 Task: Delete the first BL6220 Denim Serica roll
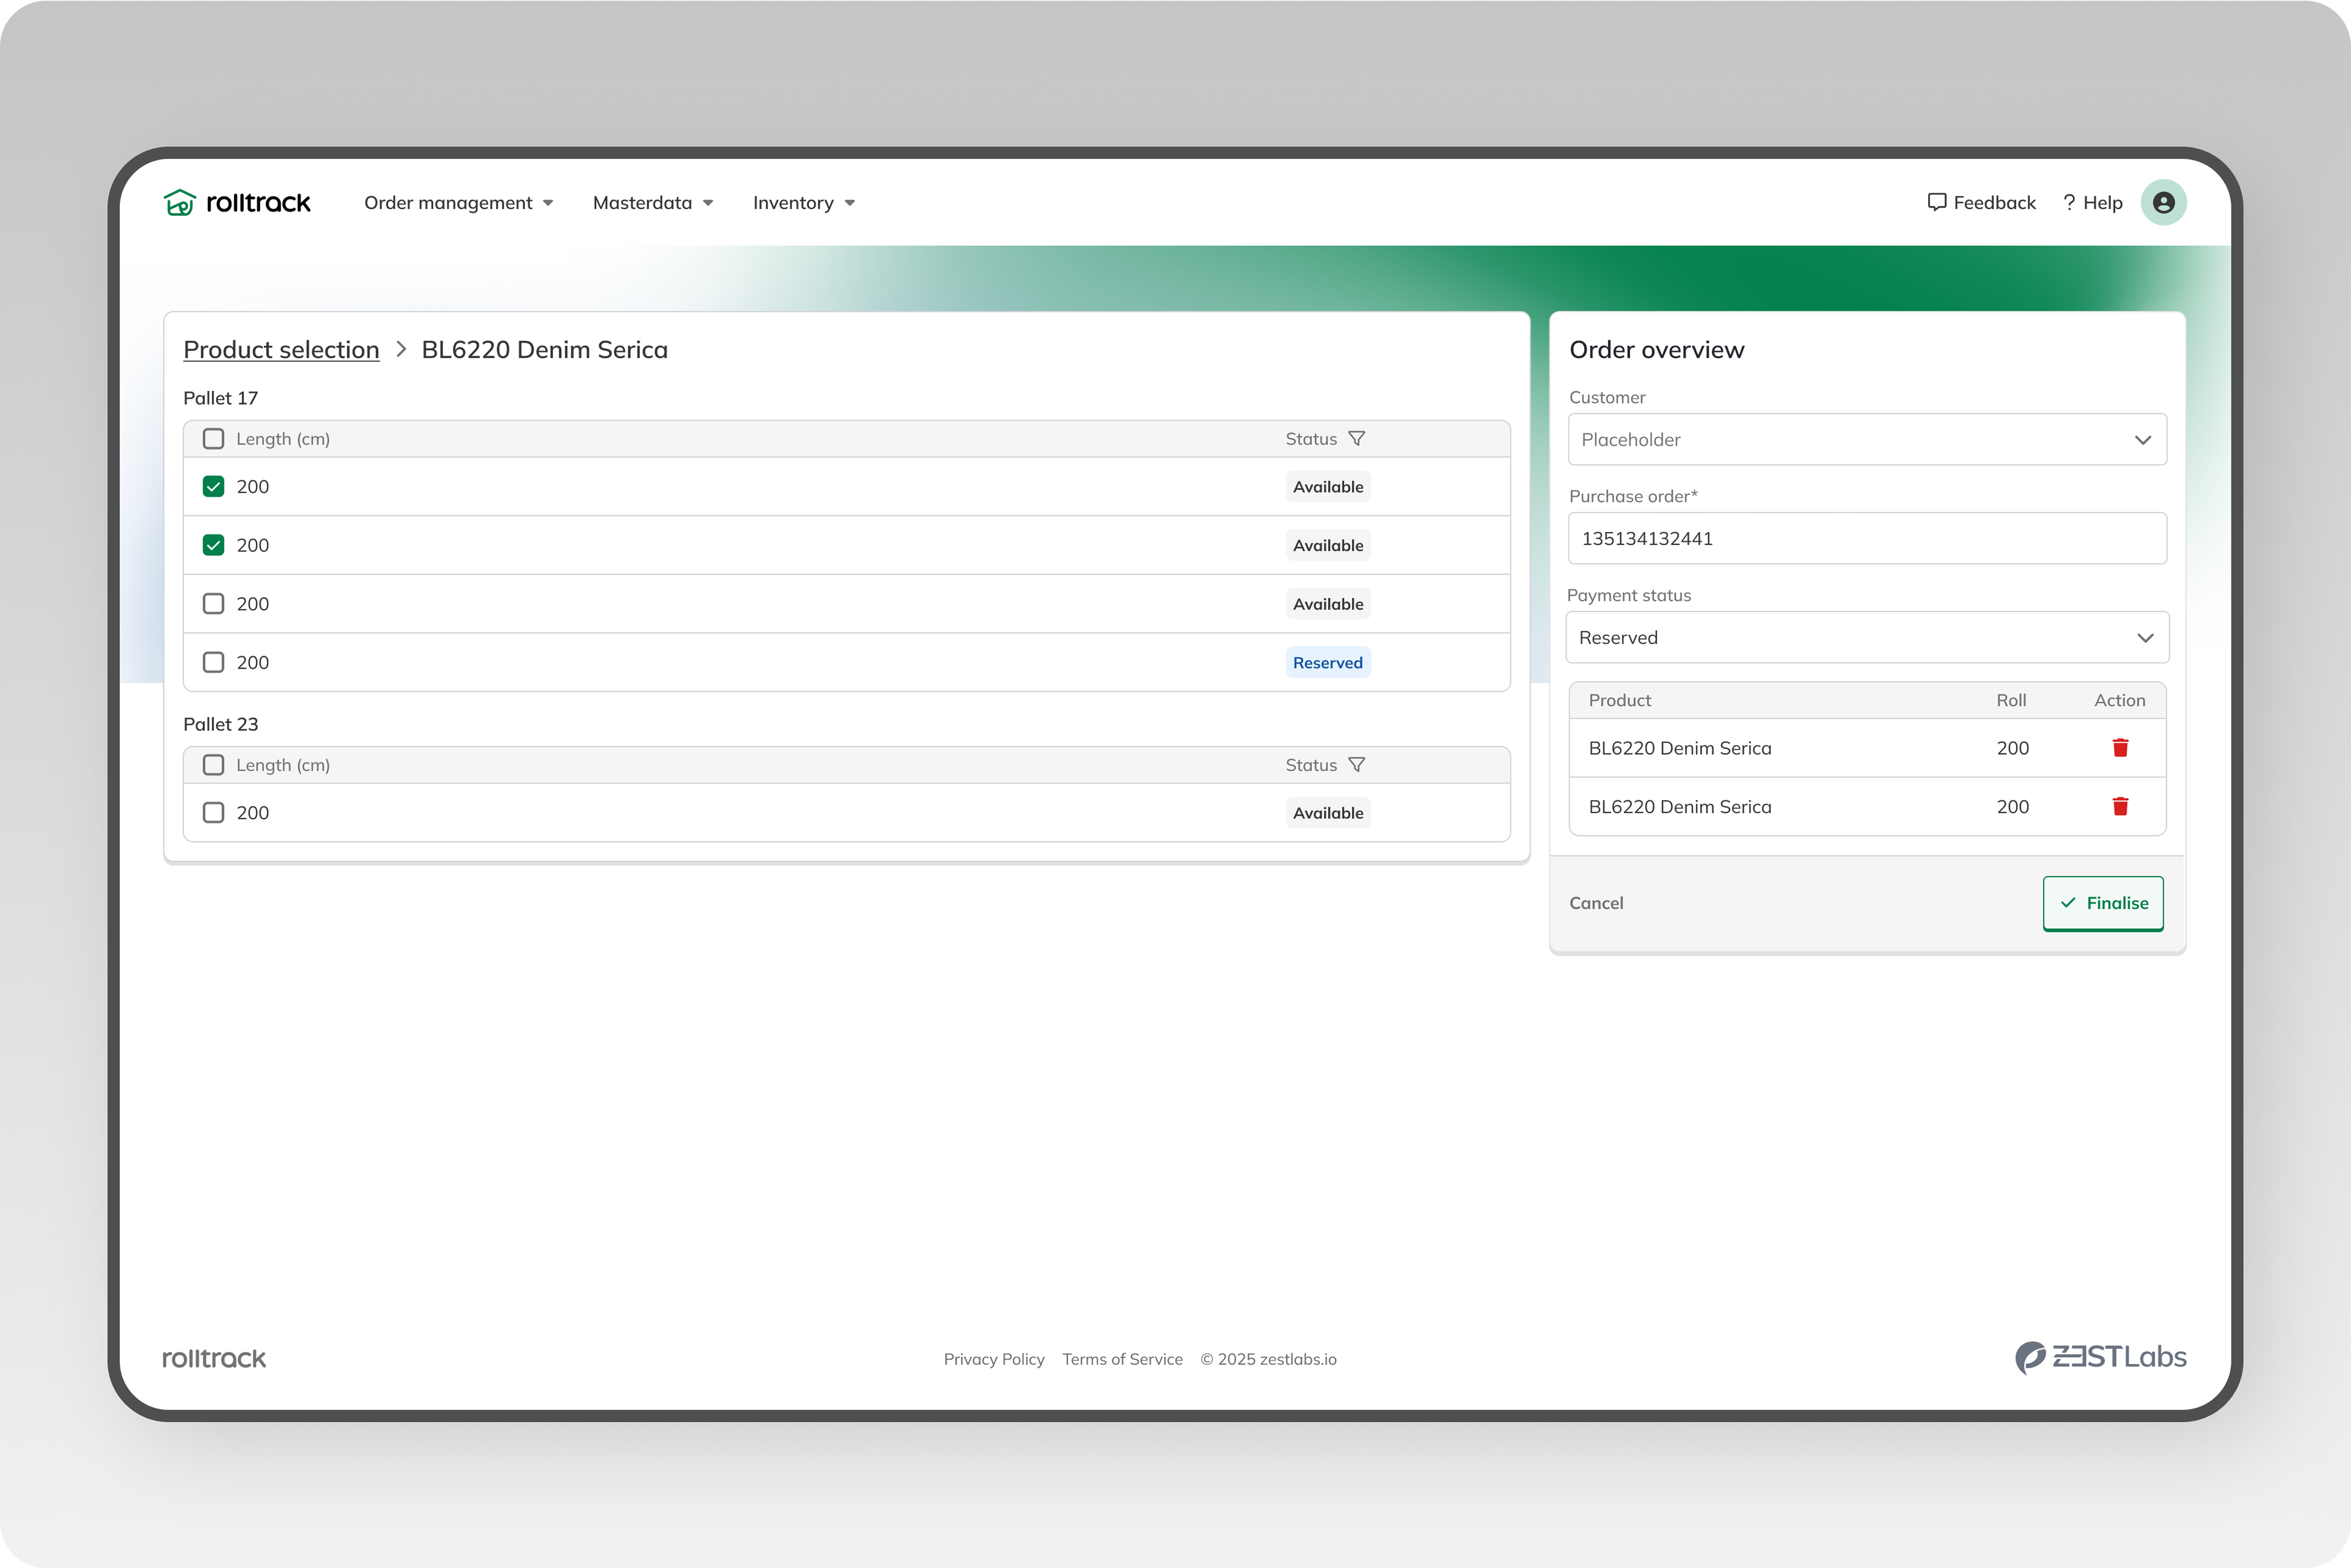coord(2121,748)
